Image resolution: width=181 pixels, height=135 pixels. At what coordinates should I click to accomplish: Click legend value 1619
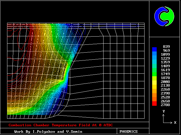click(165, 70)
